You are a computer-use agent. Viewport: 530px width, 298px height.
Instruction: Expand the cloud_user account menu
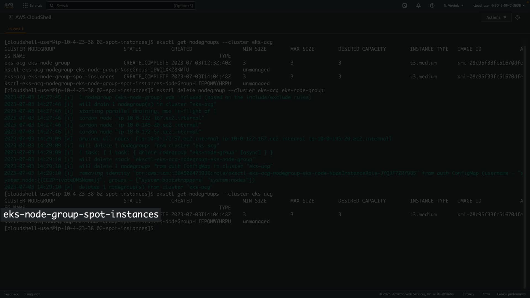(x=499, y=6)
